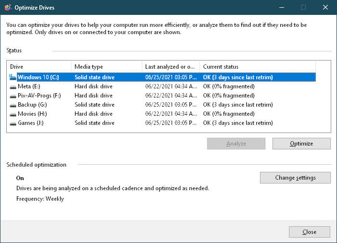Screen dimensions: 337x243
Task: Click the last analyzed date of Movies (H:)
Action: click(171, 114)
